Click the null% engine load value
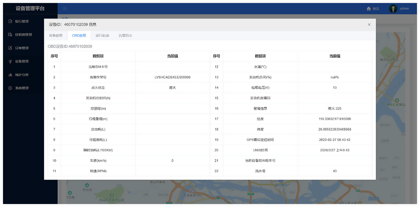Image resolution: width=420 pixels, height=207 pixels. pyautogui.click(x=335, y=77)
